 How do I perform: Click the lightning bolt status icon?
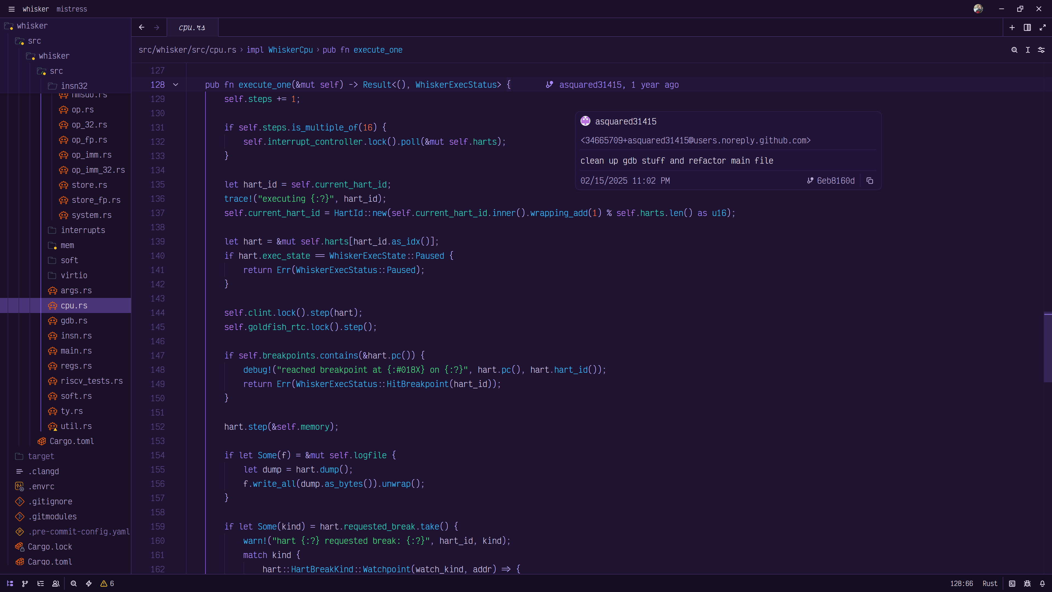[88, 584]
